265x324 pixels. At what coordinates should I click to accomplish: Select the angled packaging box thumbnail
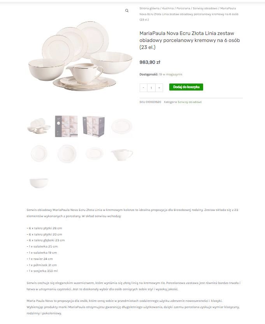pyautogui.click(x=94, y=126)
